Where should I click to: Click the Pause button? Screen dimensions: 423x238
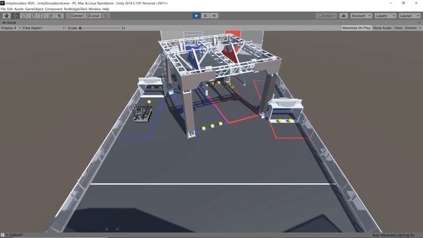pyautogui.click(x=206, y=16)
